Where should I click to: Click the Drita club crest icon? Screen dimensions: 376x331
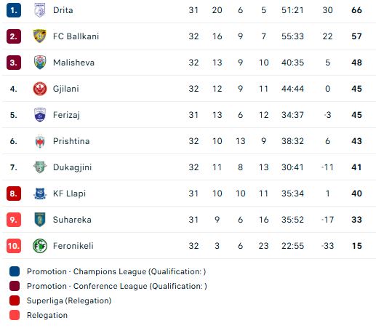(40, 10)
